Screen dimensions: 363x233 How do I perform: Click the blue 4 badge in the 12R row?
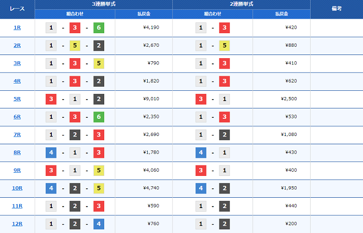tap(99, 224)
